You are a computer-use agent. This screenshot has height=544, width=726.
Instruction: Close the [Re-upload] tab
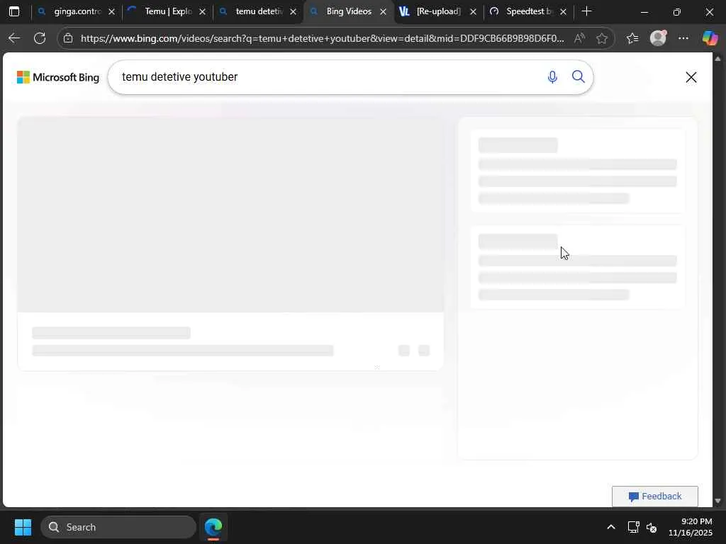coord(473,12)
